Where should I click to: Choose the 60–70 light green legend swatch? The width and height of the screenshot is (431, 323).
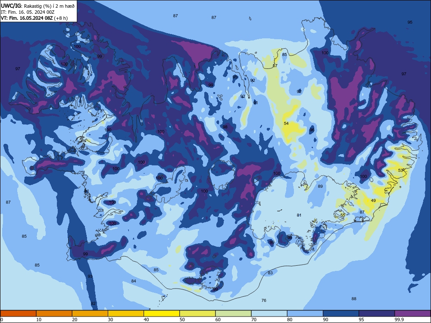(233, 314)
